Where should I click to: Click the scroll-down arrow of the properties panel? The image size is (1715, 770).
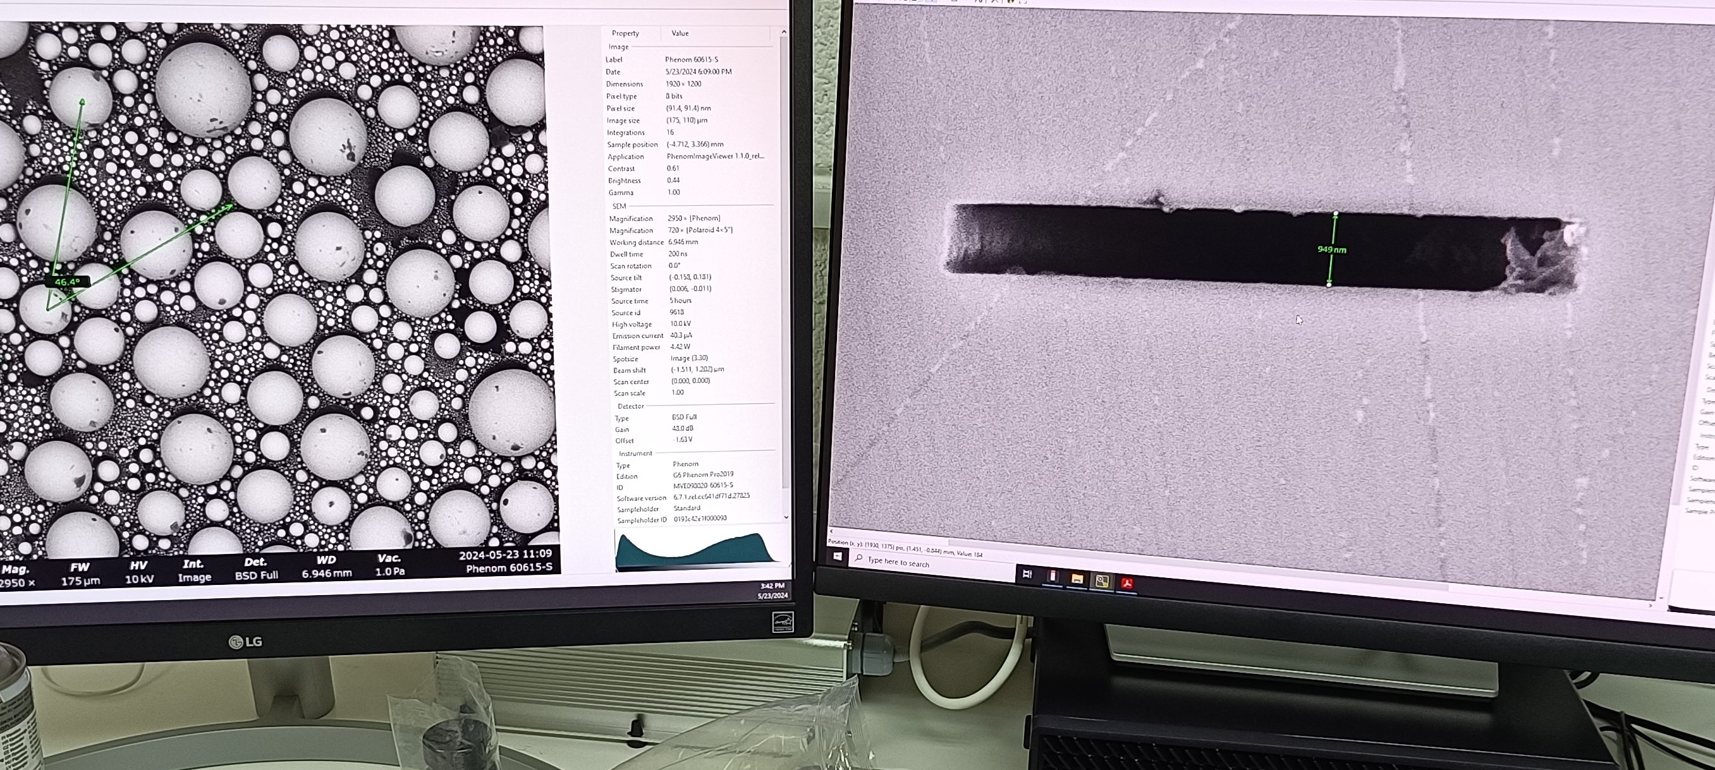(786, 517)
